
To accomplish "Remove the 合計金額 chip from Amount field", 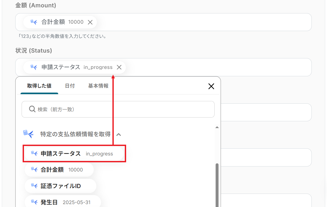I will click(90, 22).
